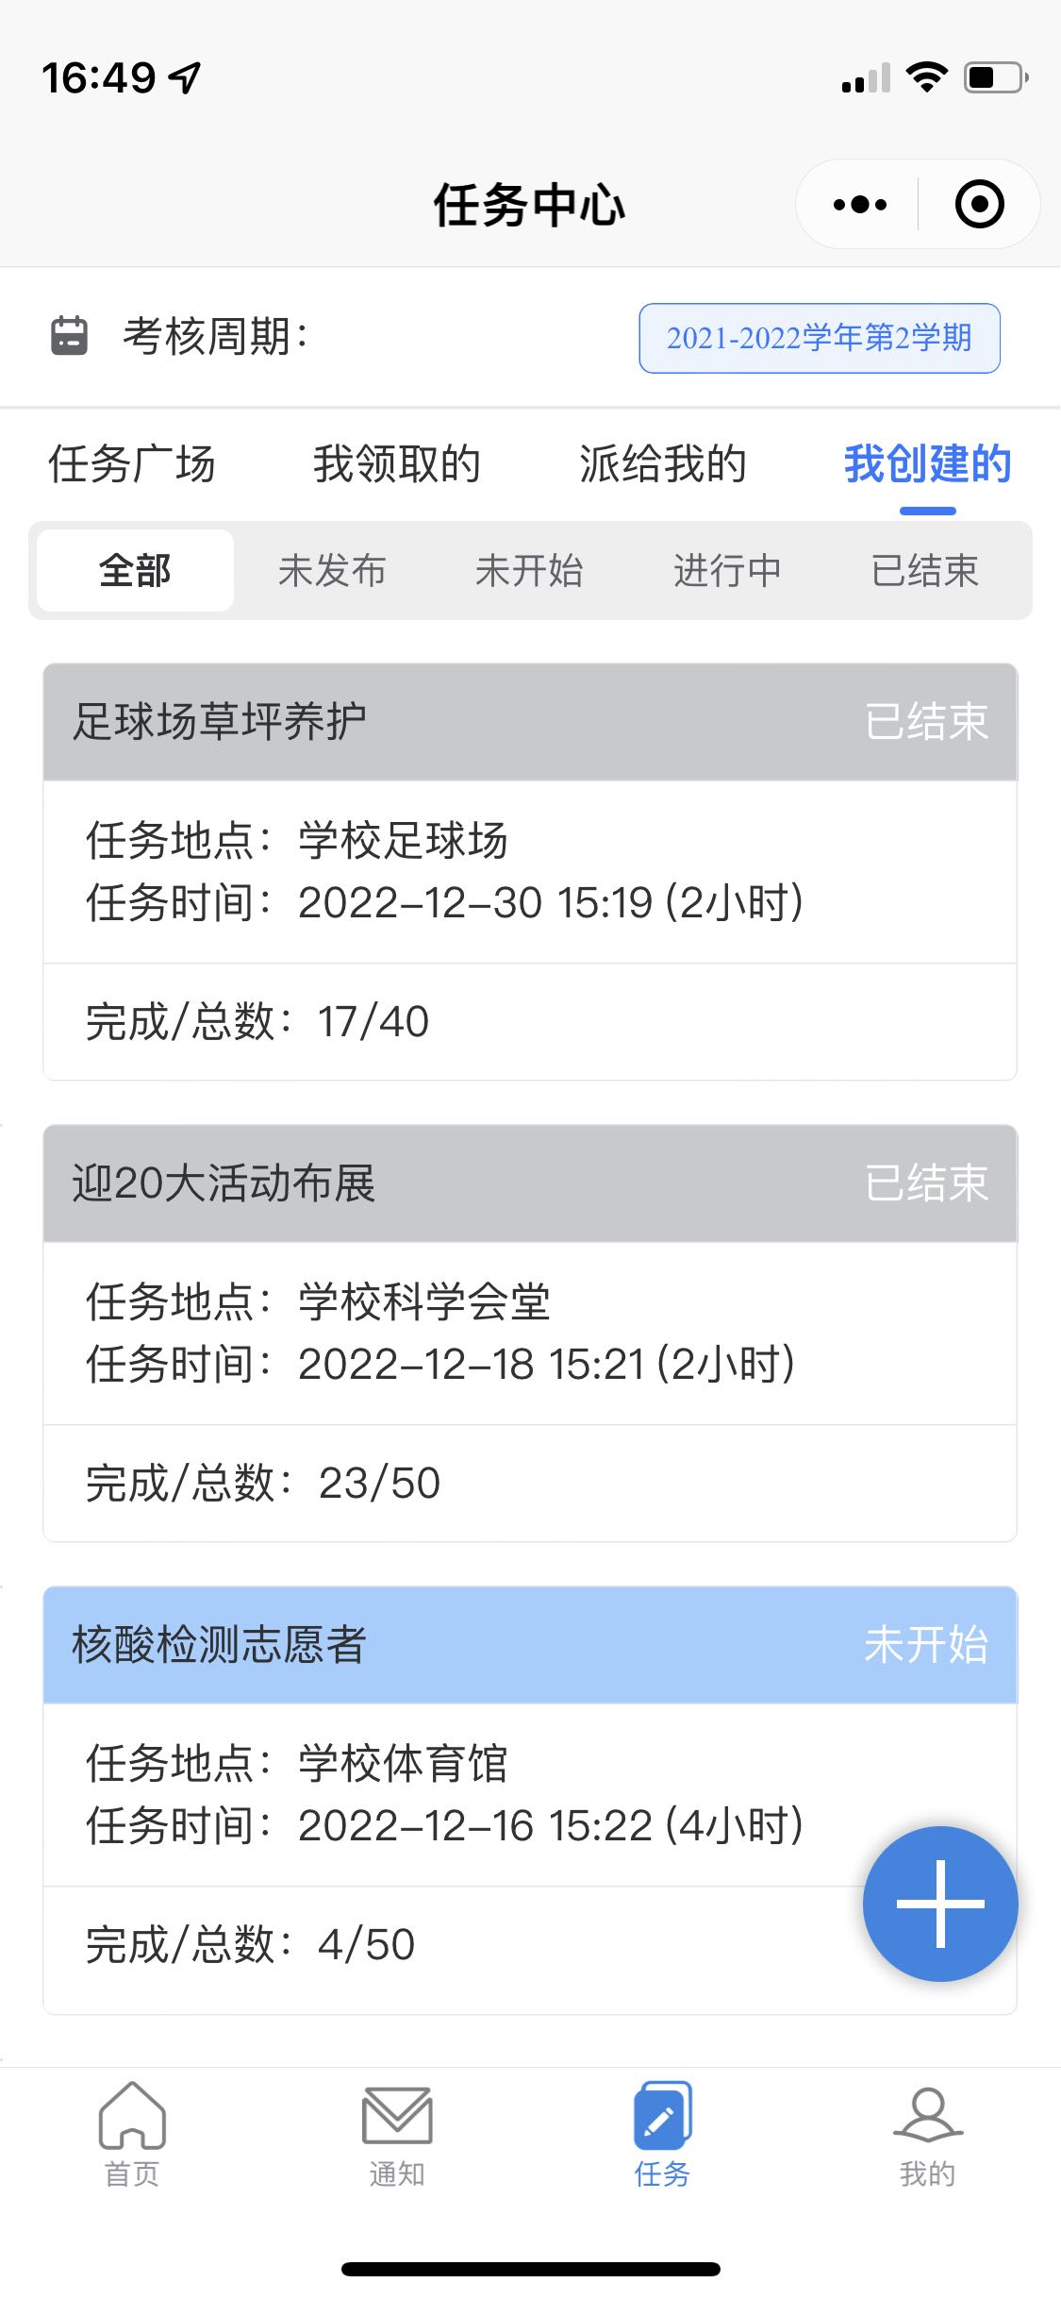The height and width of the screenshot is (2299, 1061).
Task: Open the 足球场草坪养护 task card
Action: click(x=530, y=872)
